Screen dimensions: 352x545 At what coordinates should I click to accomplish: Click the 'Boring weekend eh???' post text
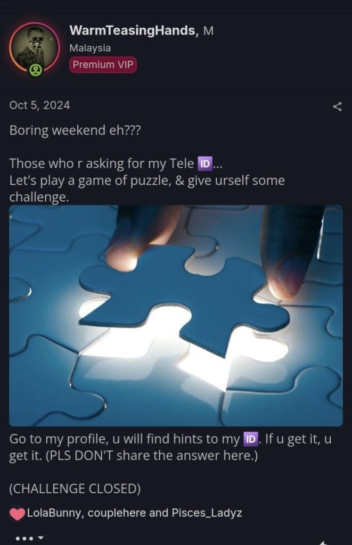coord(75,130)
